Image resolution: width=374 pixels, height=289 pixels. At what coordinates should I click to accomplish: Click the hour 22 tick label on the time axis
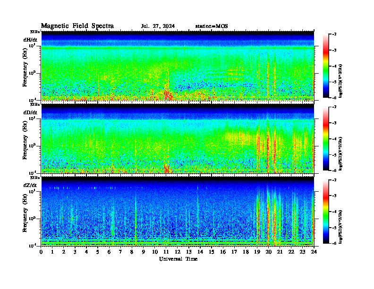(291, 252)
